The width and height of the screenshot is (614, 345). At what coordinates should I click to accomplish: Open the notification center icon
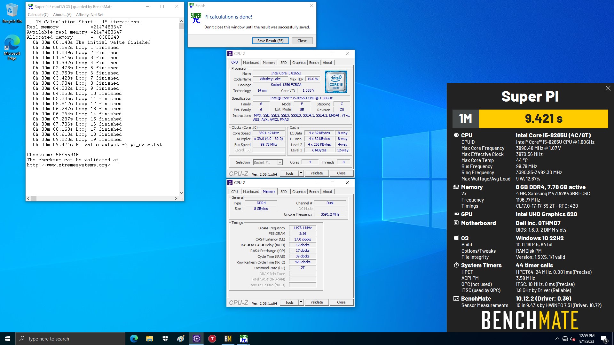coord(604,339)
